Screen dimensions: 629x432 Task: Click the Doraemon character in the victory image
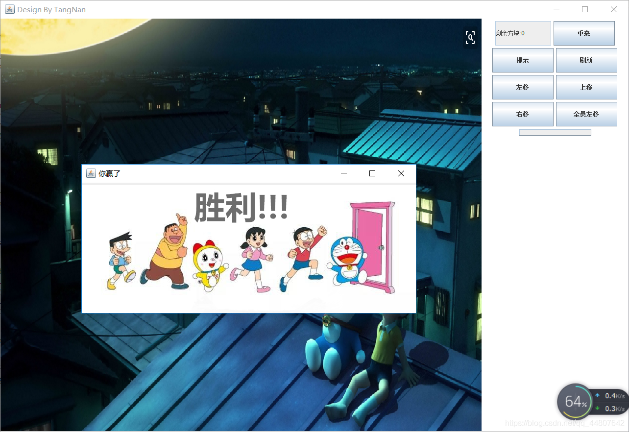pyautogui.click(x=347, y=261)
